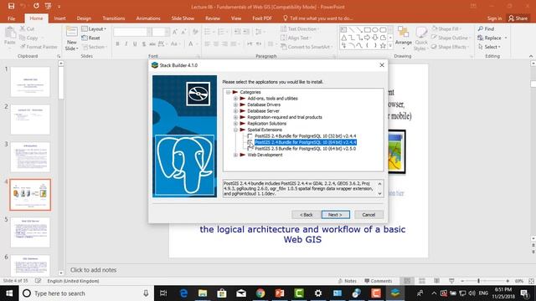The image size is (536, 301).
Task: Close the Stack Builder dialog
Action: coord(382,65)
